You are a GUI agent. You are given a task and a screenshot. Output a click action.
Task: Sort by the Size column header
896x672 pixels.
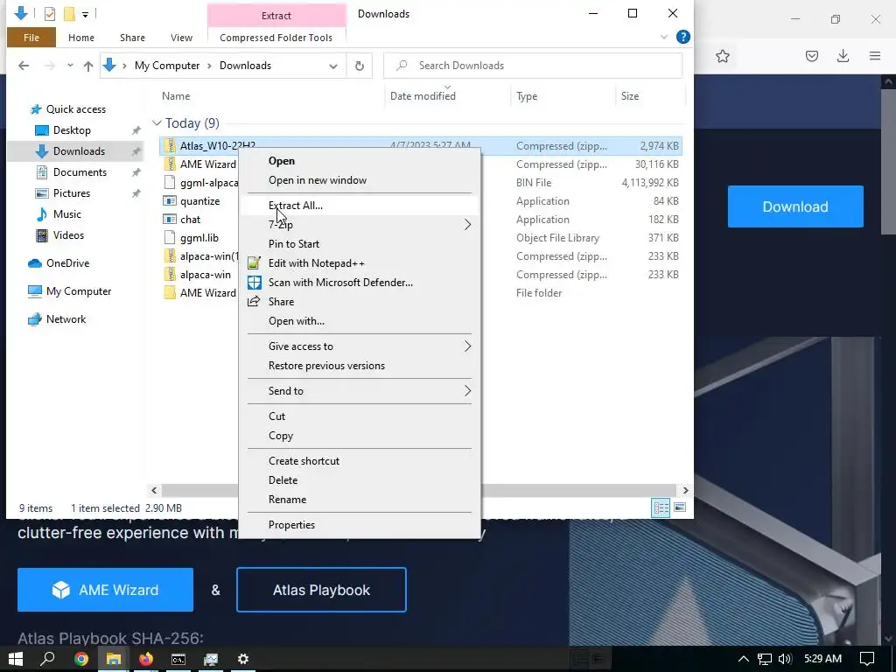(x=630, y=96)
